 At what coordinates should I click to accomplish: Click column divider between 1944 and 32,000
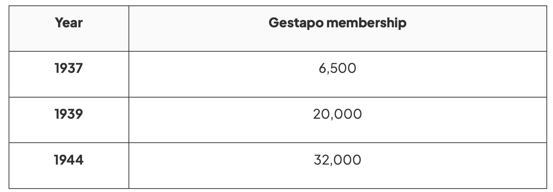[x=129, y=165]
